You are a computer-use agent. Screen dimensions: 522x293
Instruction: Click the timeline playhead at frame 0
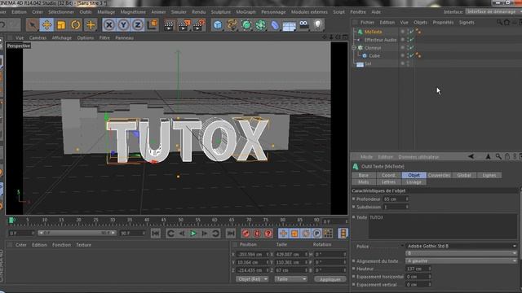(11, 221)
